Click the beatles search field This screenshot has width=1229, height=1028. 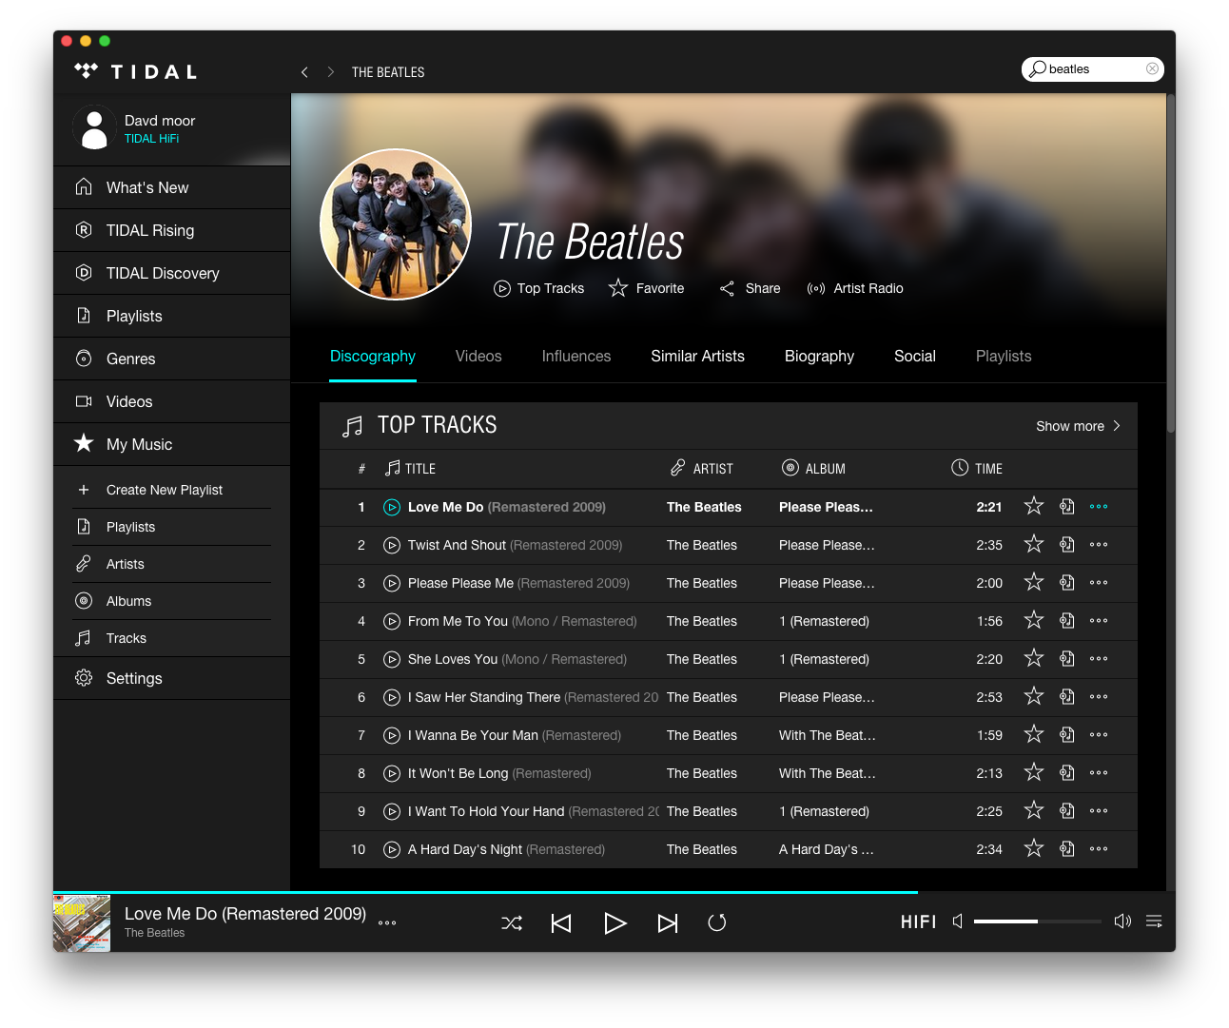pyautogui.click(x=1093, y=68)
